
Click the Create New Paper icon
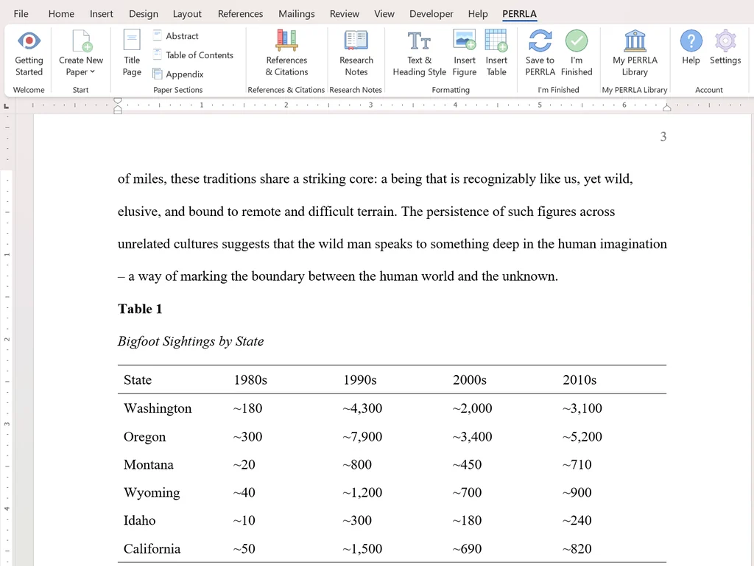[81, 41]
